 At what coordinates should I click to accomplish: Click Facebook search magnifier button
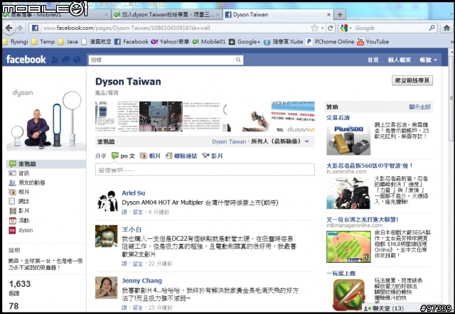(x=238, y=60)
